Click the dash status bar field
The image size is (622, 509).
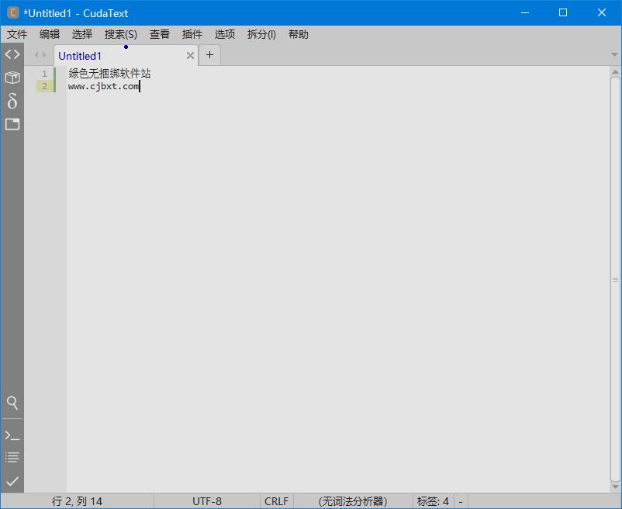(x=461, y=501)
